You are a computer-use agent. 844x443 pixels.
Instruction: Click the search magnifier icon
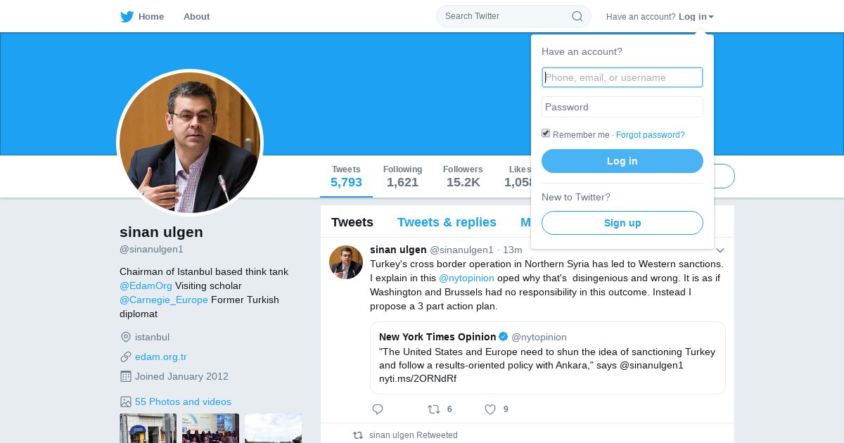(x=577, y=16)
